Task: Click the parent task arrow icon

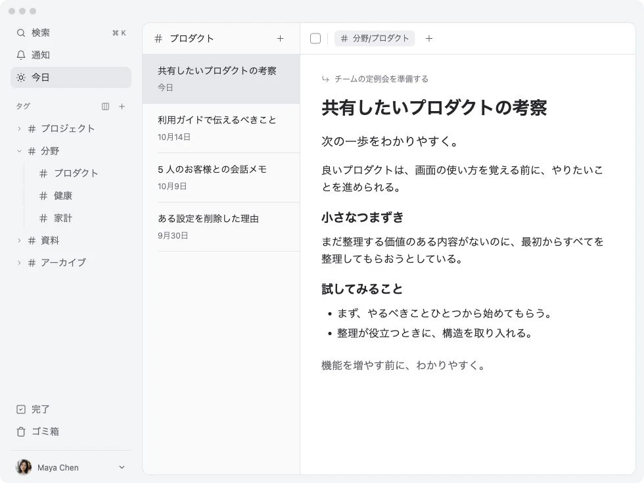Action: pyautogui.click(x=326, y=79)
